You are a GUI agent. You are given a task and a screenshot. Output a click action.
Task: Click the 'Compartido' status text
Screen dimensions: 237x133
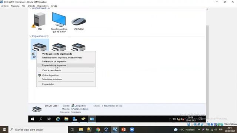pyautogui.click(x=80, y=106)
